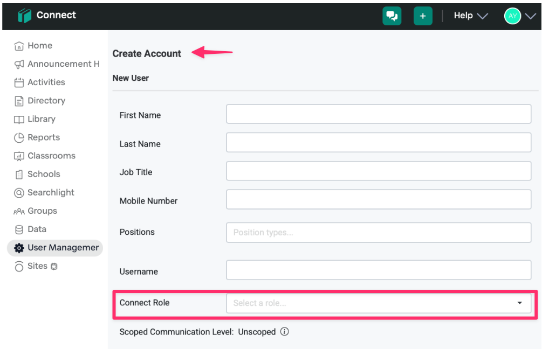Open the Select a role combo box
Viewport: 549px width, 349px height.
coord(379,303)
